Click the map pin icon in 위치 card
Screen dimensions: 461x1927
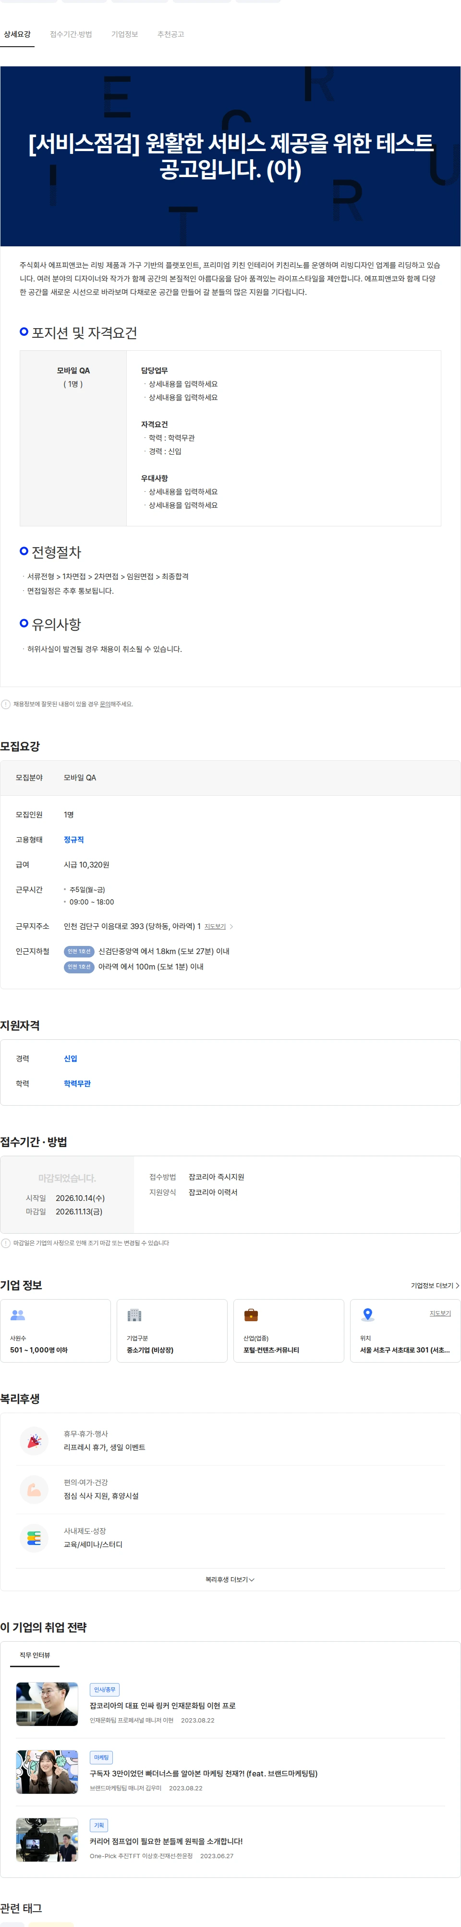(x=368, y=1314)
